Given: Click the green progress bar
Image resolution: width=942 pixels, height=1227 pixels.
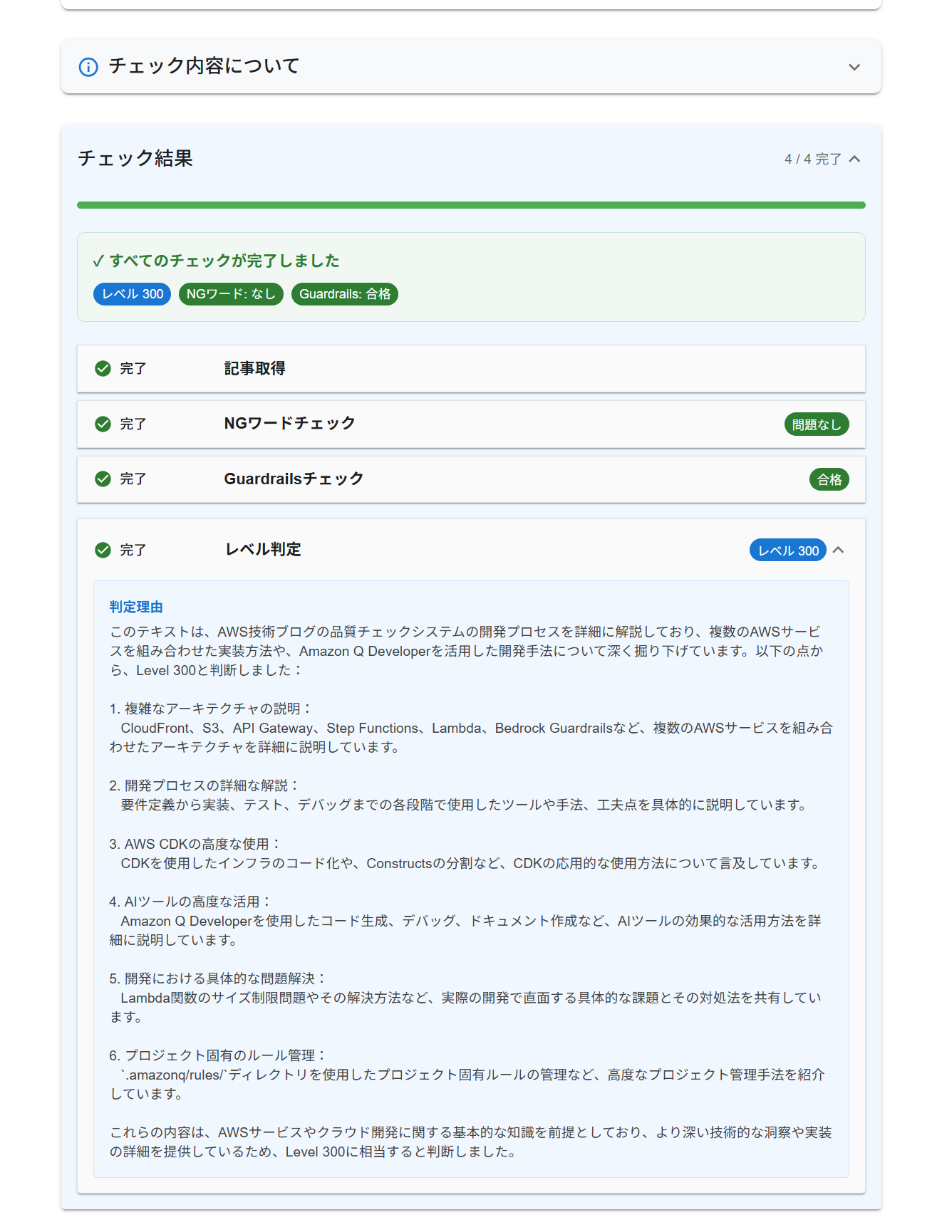Looking at the screenshot, I should 471,205.
